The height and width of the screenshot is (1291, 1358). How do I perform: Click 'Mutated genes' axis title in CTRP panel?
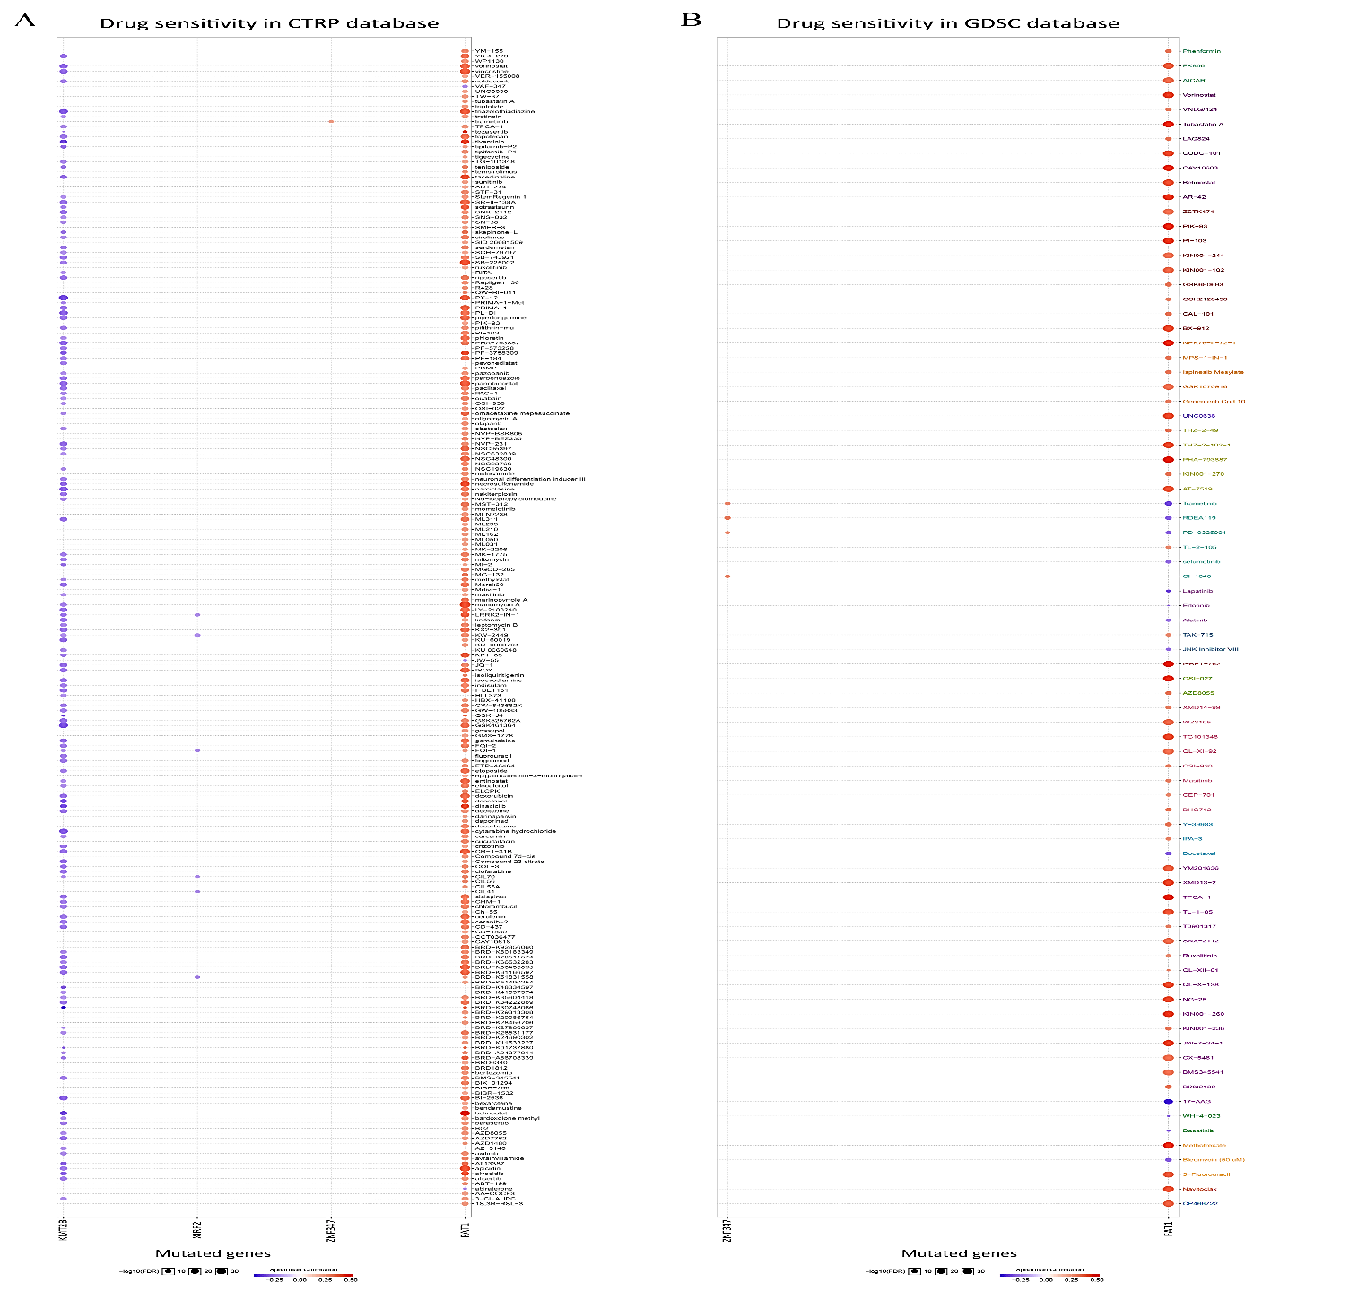tap(213, 1253)
